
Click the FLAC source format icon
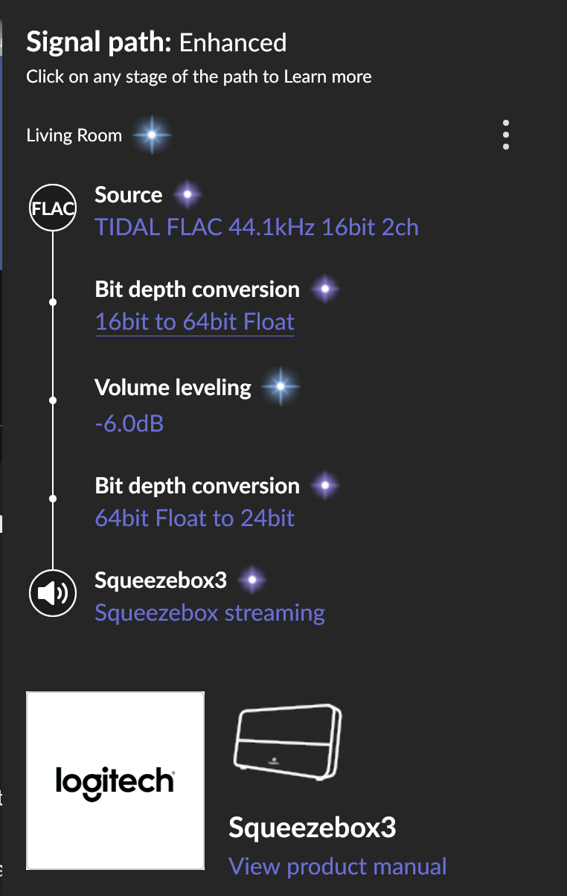click(52, 208)
